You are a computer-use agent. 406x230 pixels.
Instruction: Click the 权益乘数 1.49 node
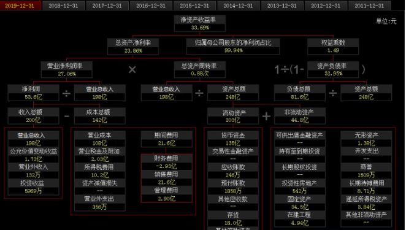(333, 47)
